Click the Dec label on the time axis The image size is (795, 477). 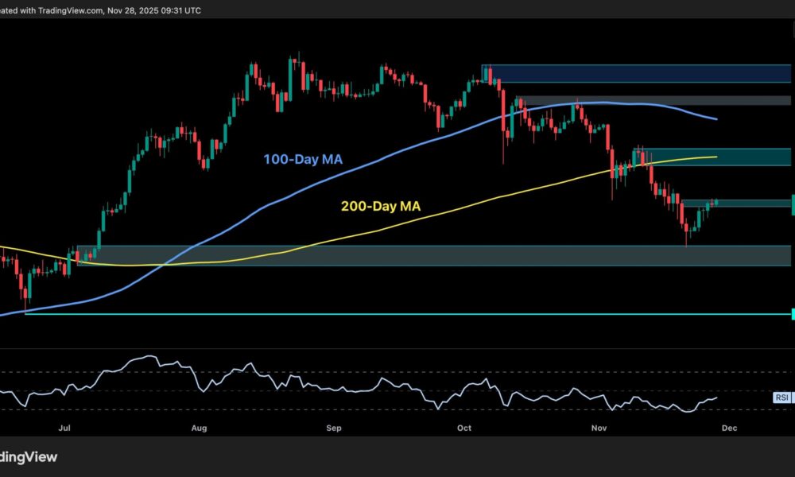click(x=728, y=428)
